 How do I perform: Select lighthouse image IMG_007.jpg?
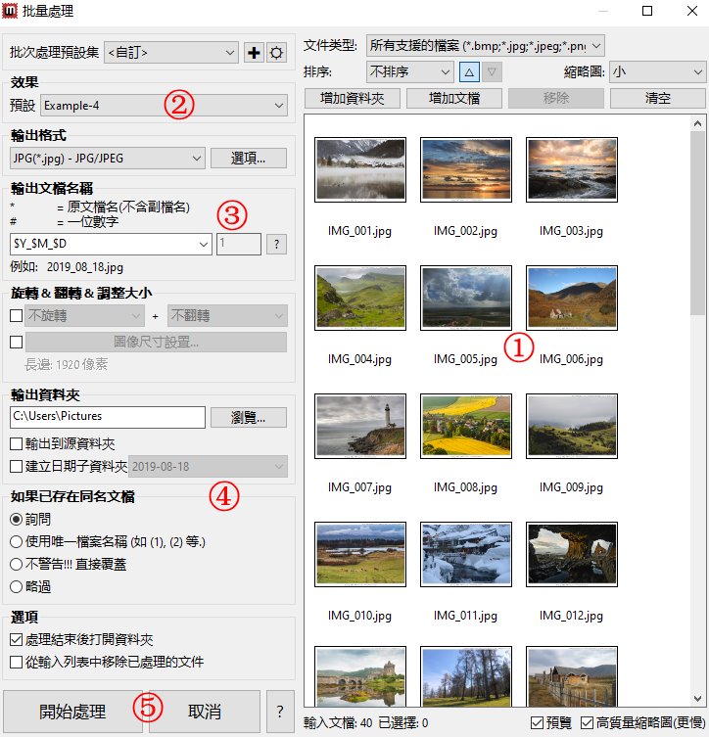(x=359, y=426)
